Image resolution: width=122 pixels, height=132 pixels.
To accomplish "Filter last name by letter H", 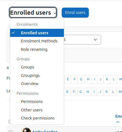I will (x=88, y=92).
